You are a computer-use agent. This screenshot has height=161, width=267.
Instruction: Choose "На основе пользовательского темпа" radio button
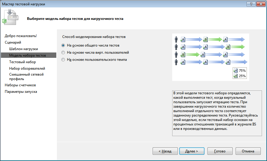(x=63, y=60)
